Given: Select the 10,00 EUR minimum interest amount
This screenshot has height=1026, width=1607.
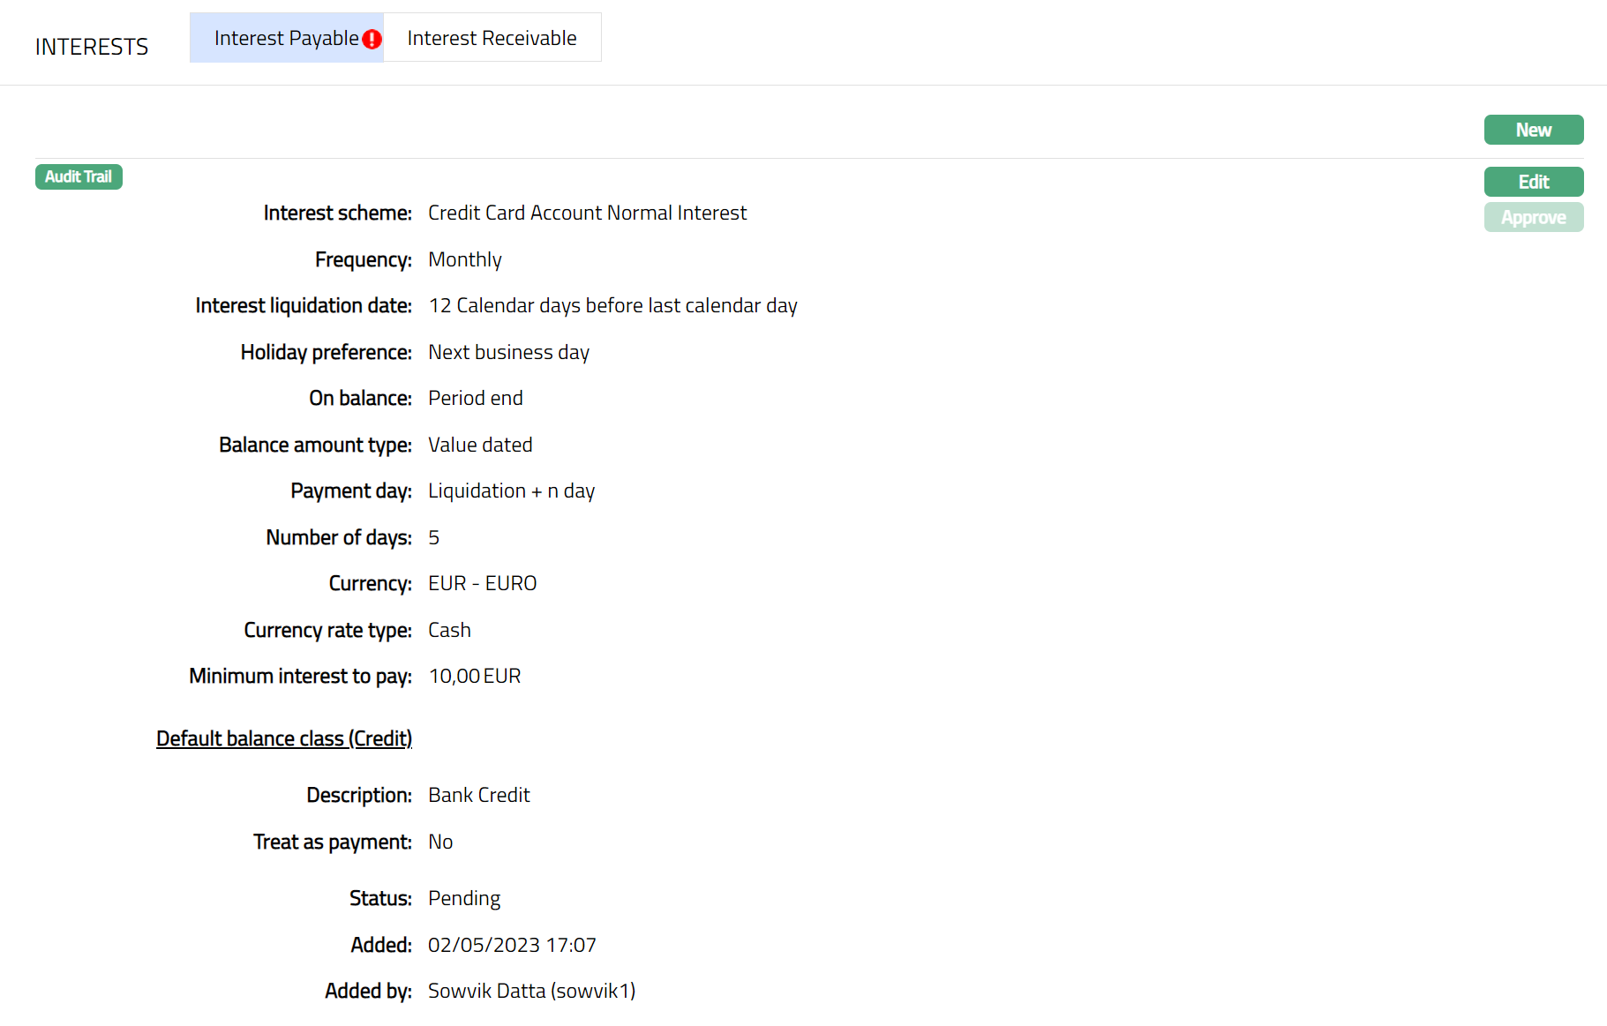Looking at the screenshot, I should [x=474, y=676].
